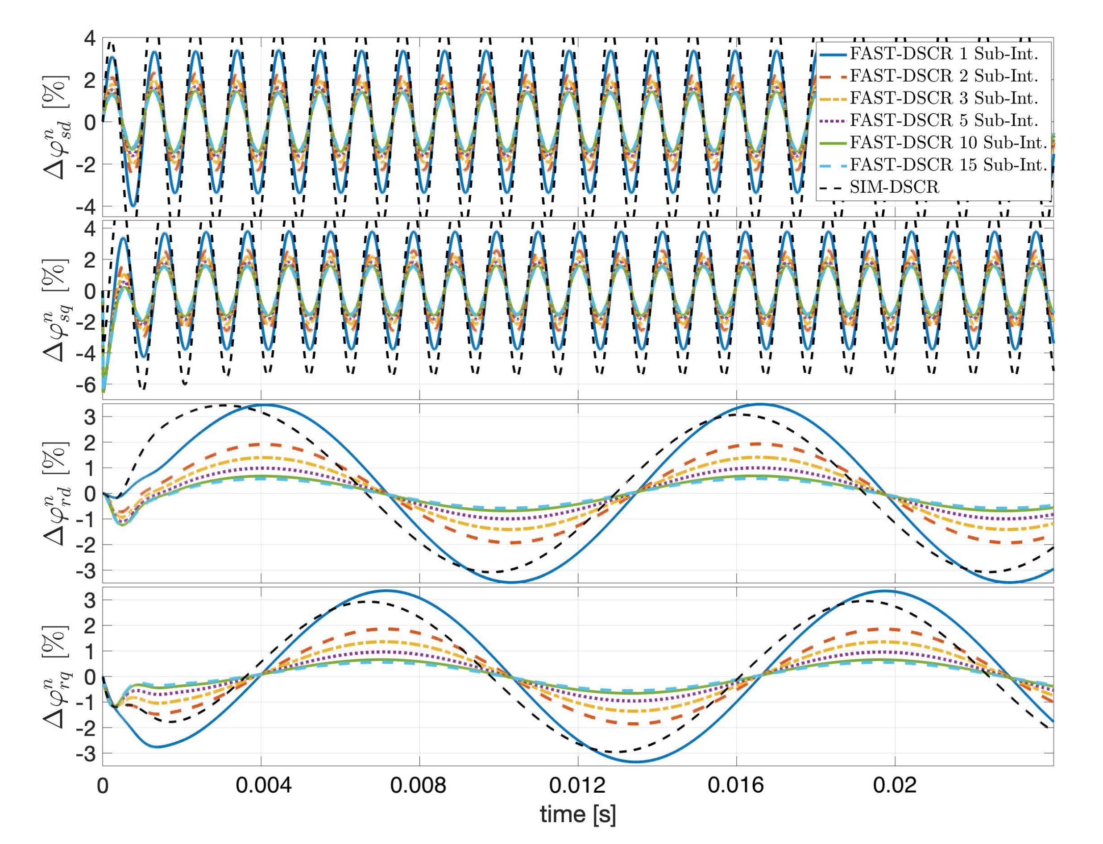Click the green solid line sample in legend
This screenshot has height=844, width=1103.
coord(834,143)
